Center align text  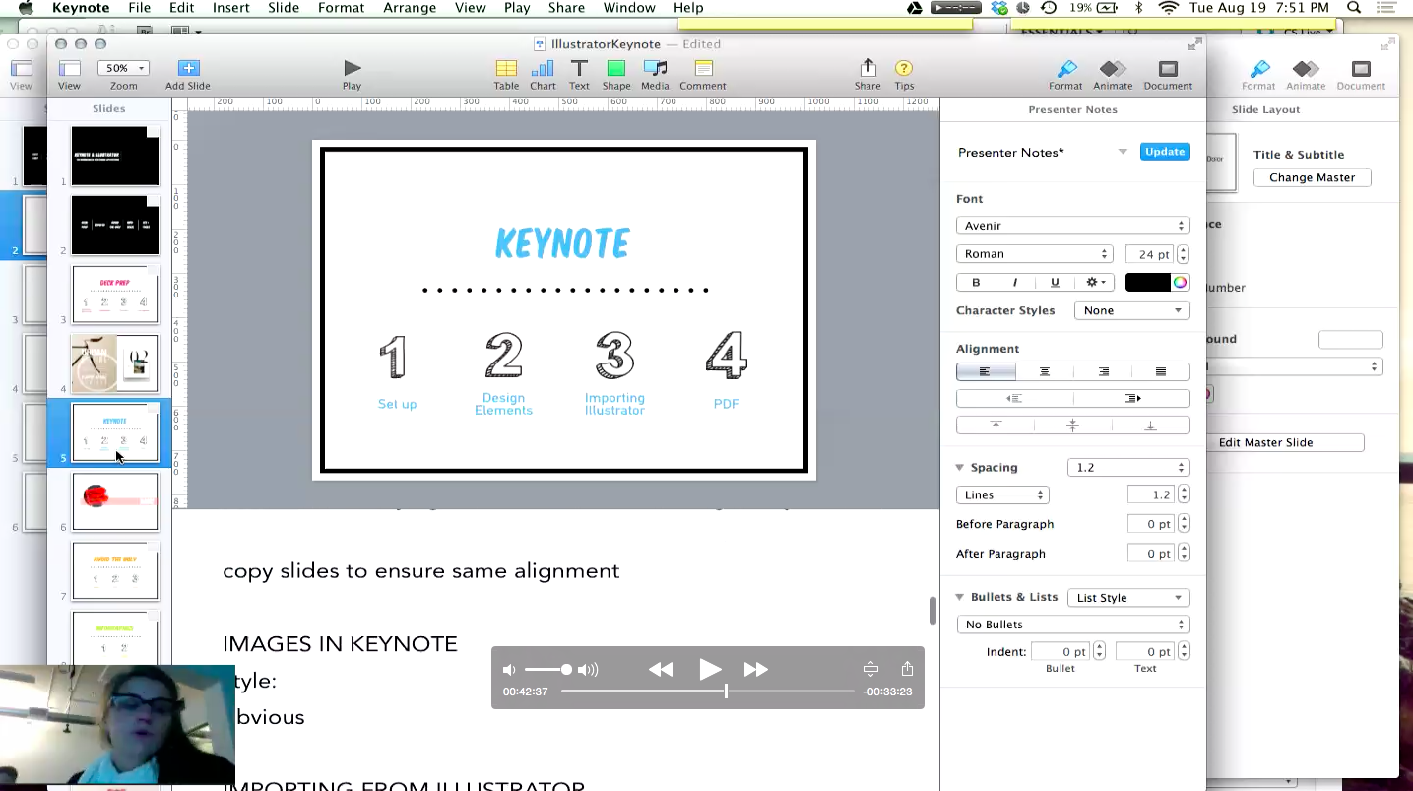click(1044, 371)
